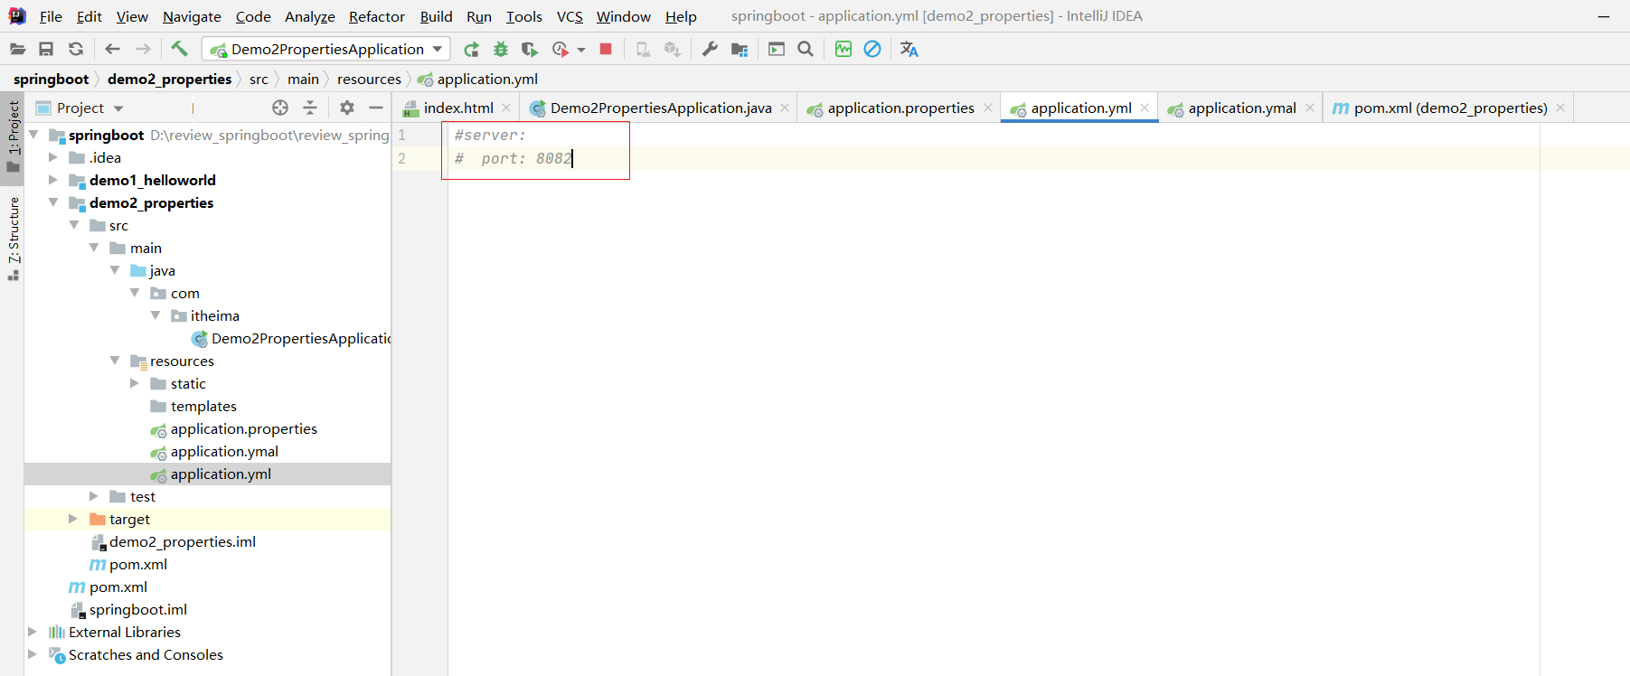The image size is (1630, 676).
Task: Expand the demo1_helloworld module
Action: coord(53,180)
